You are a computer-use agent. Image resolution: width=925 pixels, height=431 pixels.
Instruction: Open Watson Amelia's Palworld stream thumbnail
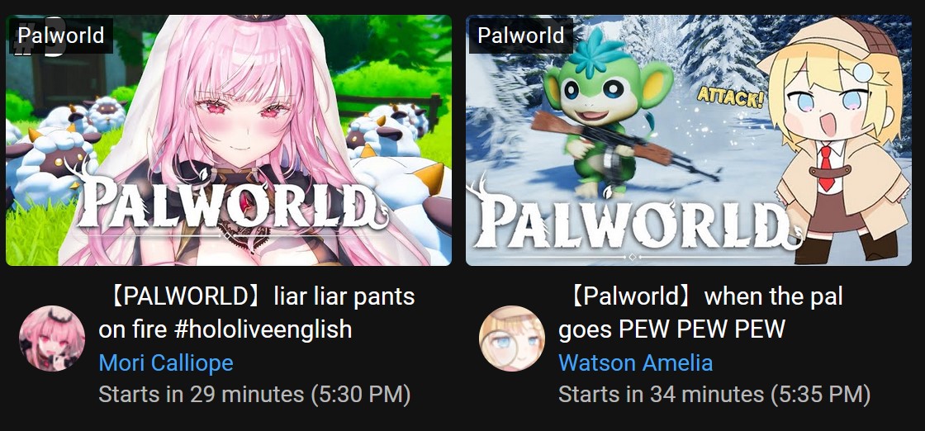click(689, 140)
